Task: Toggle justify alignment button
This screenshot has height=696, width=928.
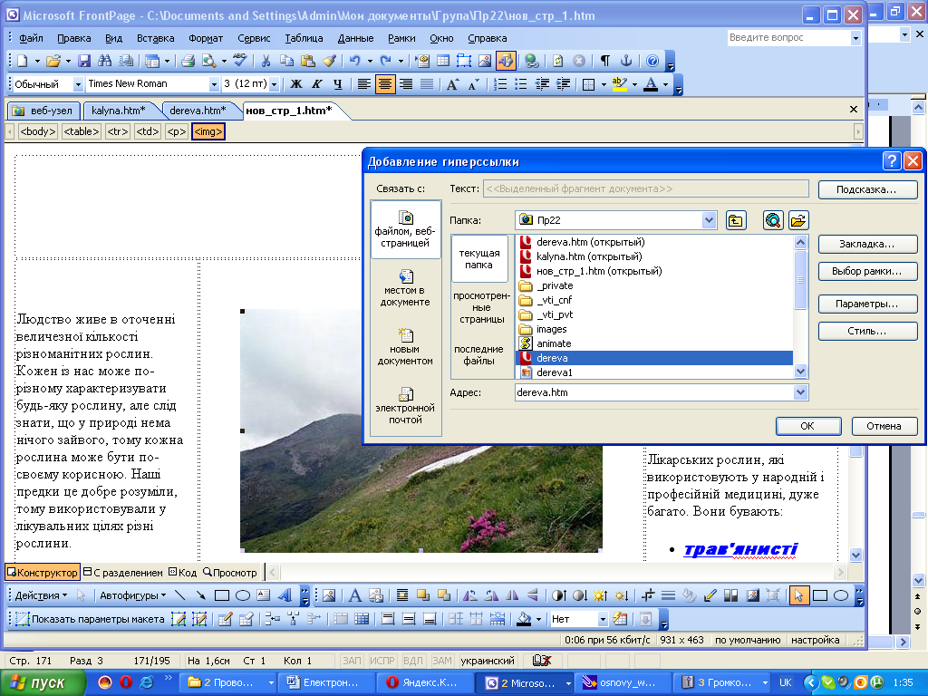Action: tap(426, 84)
